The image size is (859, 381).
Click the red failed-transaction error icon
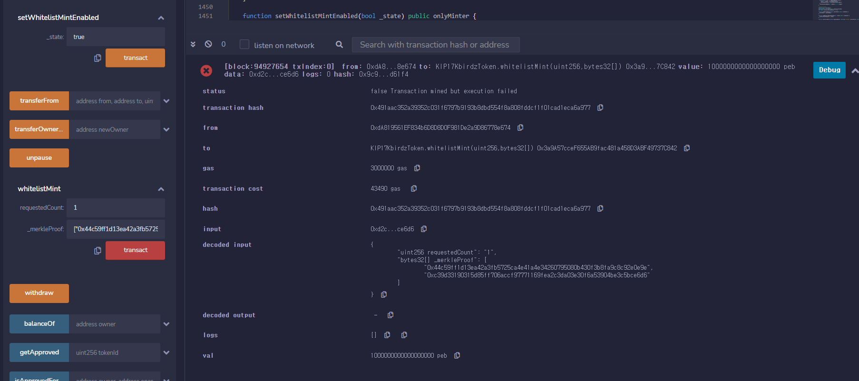pyautogui.click(x=206, y=70)
